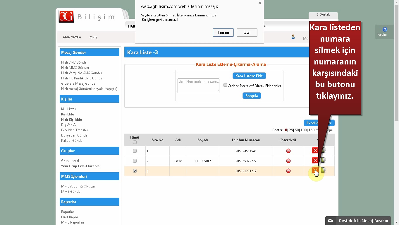Show 25 records per page
Screen dimensions: 399x225
click(x=291, y=130)
